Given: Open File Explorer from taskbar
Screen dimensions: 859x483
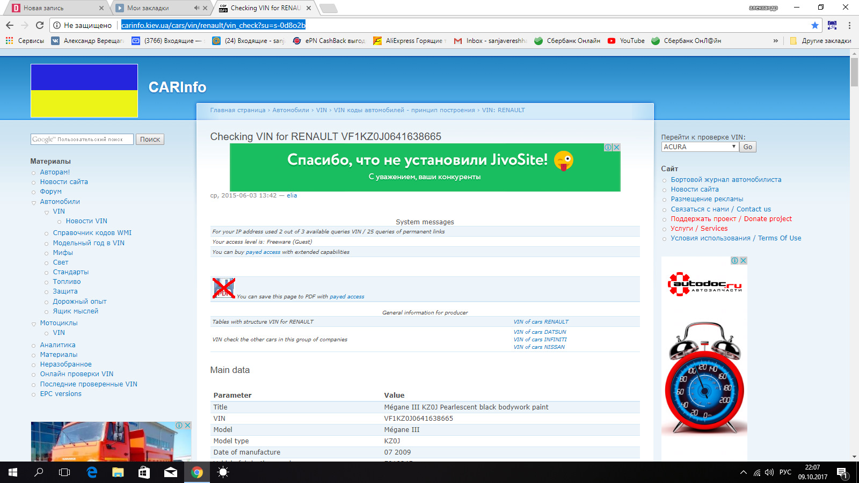Looking at the screenshot, I should click(x=118, y=472).
